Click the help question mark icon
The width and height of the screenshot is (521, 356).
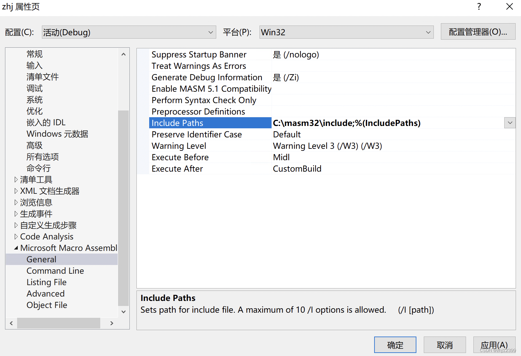(479, 6)
